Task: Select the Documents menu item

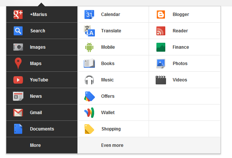Action: click(42, 129)
